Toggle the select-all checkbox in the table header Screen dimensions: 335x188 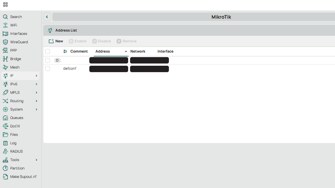(47, 51)
